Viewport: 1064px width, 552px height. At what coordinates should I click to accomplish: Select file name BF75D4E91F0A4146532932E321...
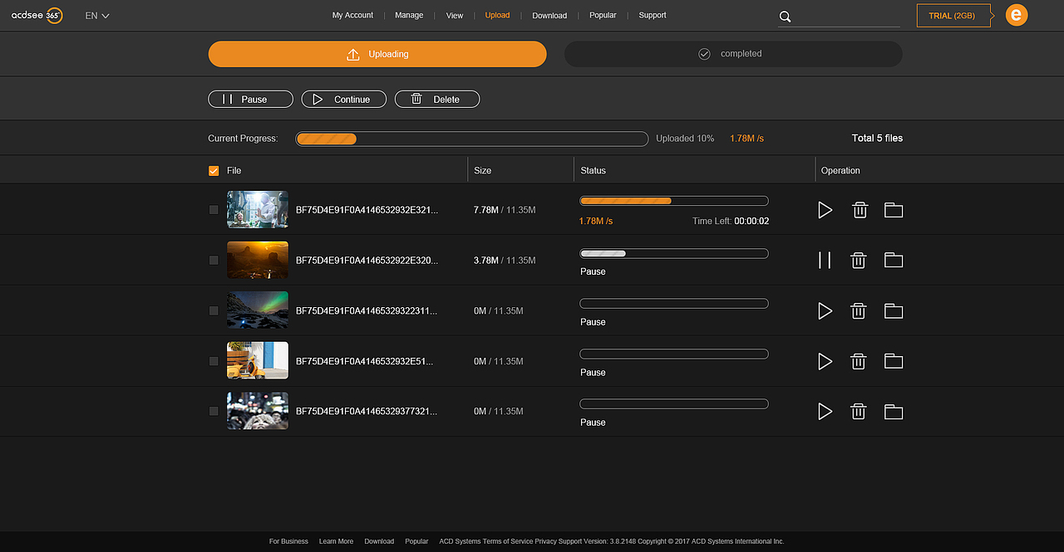(x=367, y=210)
